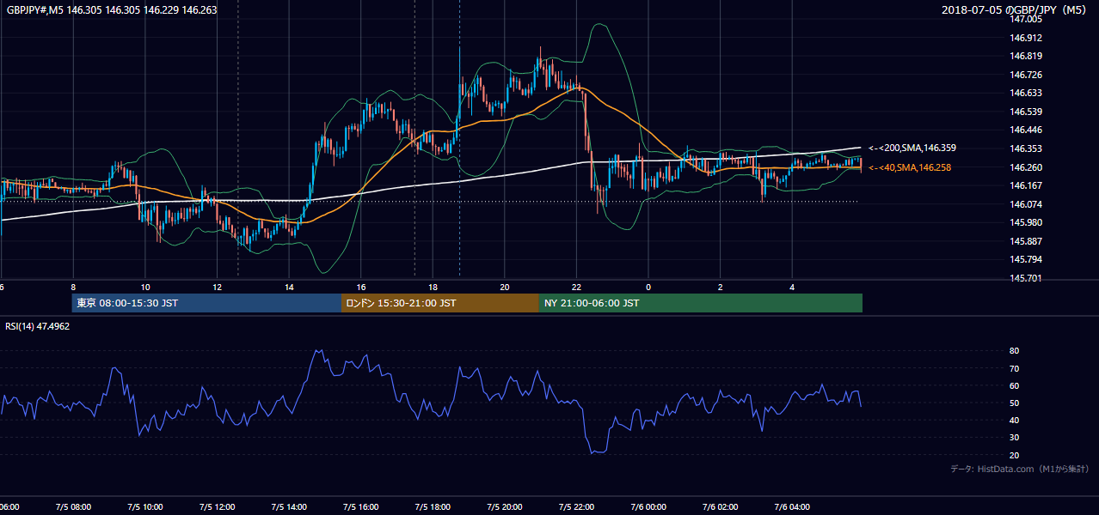Click RSI scale value 40
The image size is (1099, 515).
click(1014, 420)
